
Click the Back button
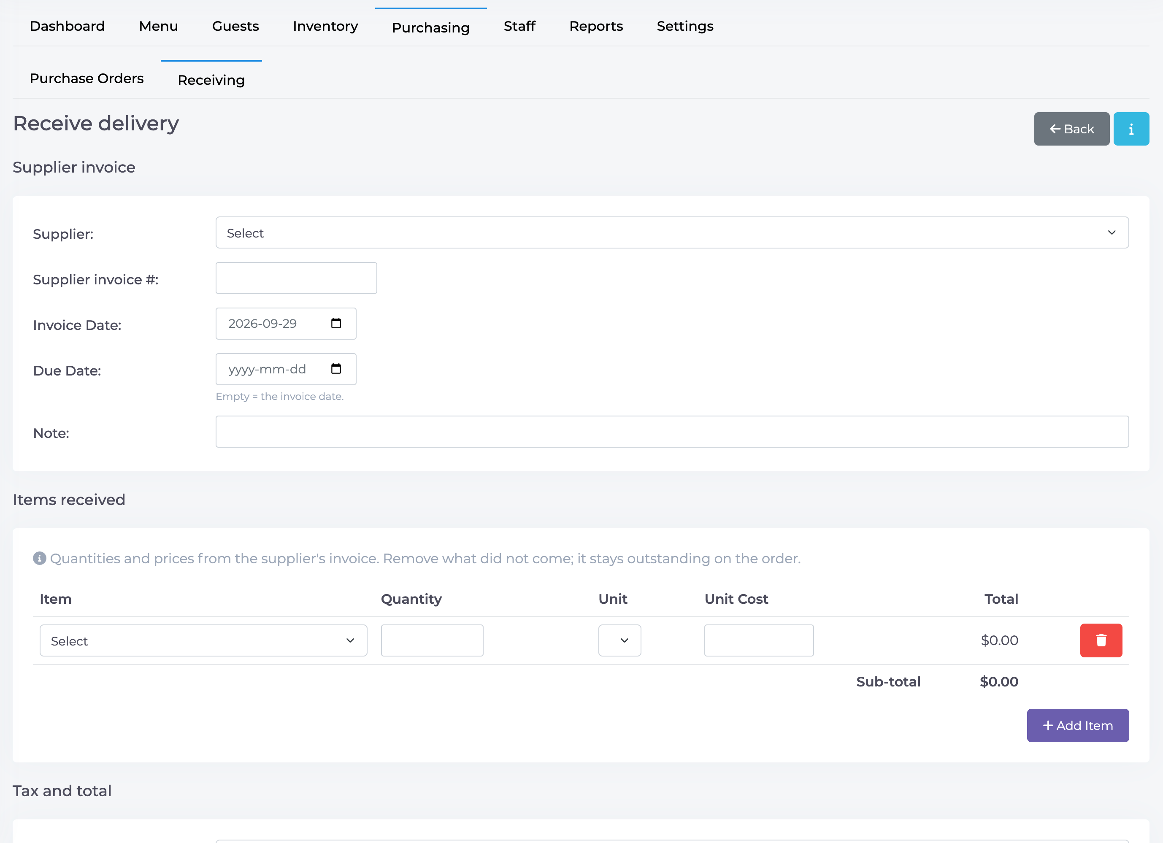[1071, 129]
